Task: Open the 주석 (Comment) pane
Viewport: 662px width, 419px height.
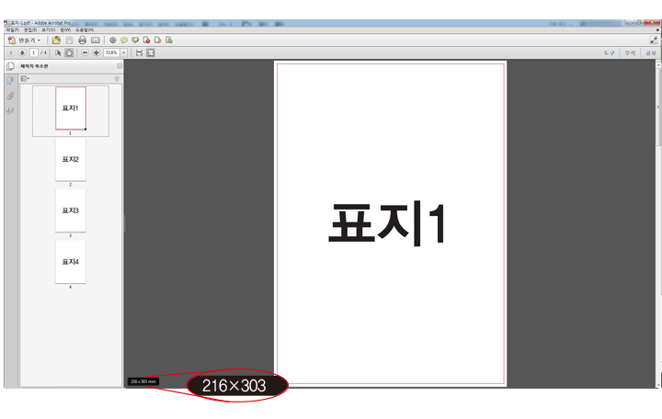Action: [x=631, y=53]
